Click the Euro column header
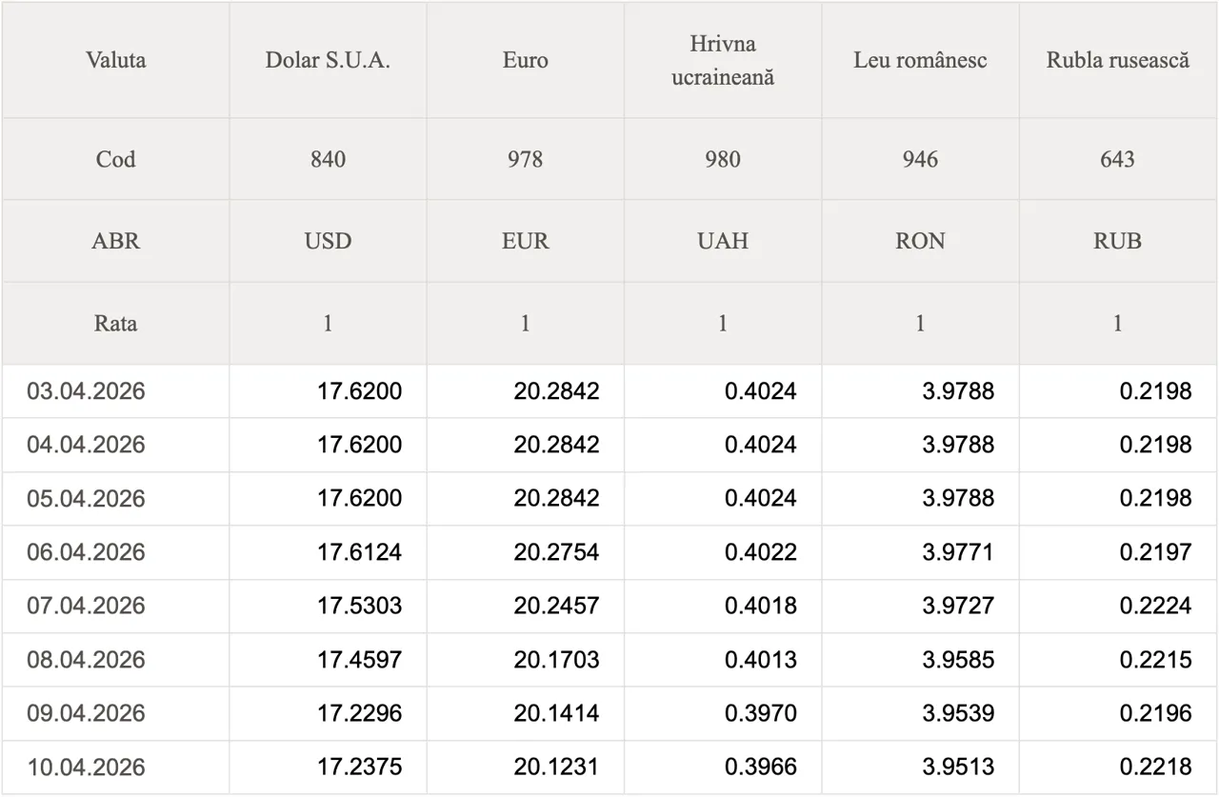Viewport: 1219px width, 797px height. pyautogui.click(x=525, y=60)
